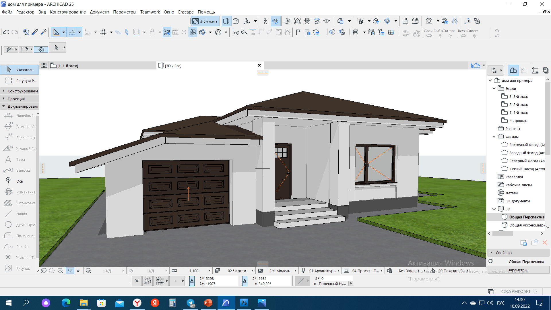Click the Undo arrow icon

click(x=6, y=32)
